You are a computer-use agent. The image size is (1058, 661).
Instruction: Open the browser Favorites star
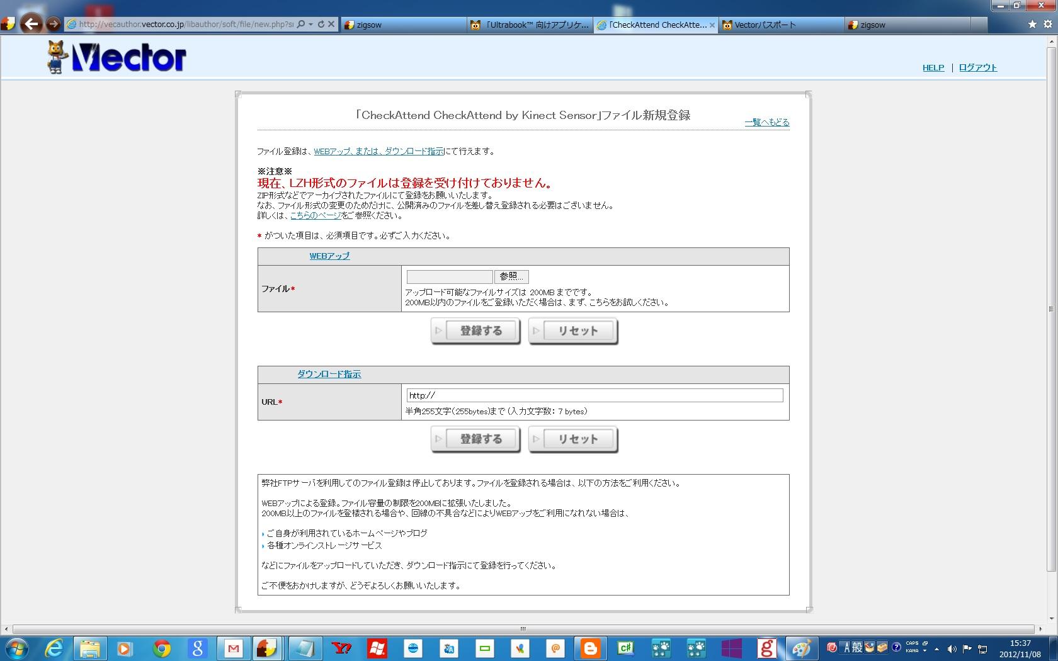[1032, 25]
